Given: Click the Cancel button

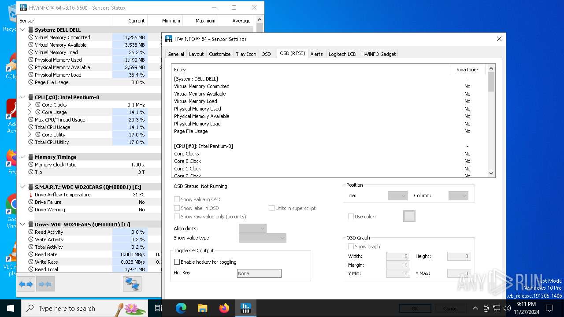Looking at the screenshot, I should pos(450,309).
